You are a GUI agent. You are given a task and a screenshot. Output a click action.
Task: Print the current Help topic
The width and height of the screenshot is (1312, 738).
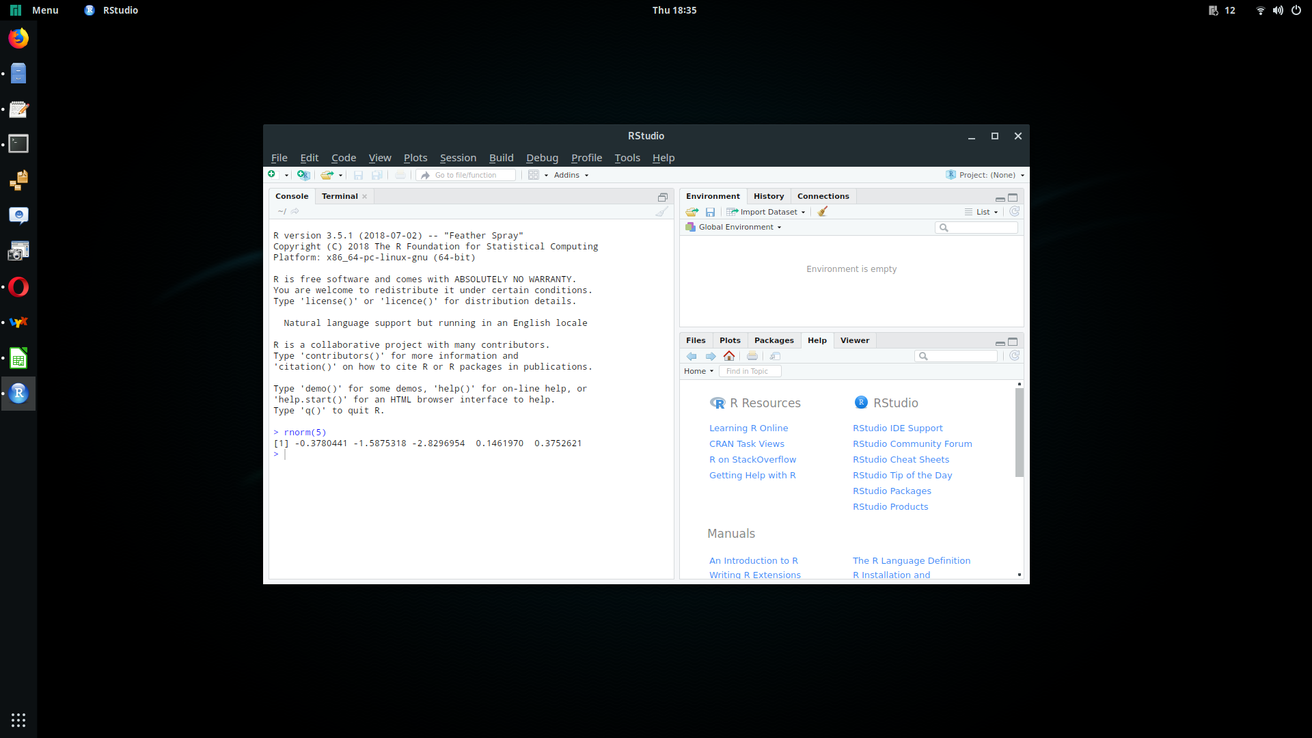(x=752, y=356)
